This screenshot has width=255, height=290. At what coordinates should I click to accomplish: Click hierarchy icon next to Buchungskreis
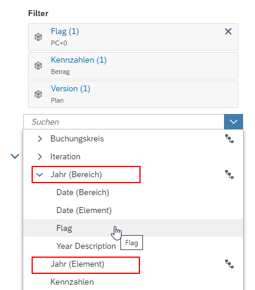[x=229, y=138]
